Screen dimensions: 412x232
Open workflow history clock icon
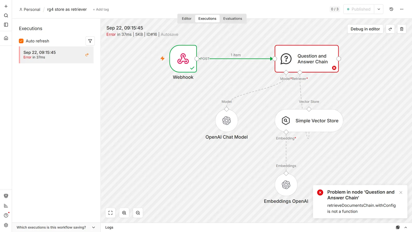pos(391,9)
